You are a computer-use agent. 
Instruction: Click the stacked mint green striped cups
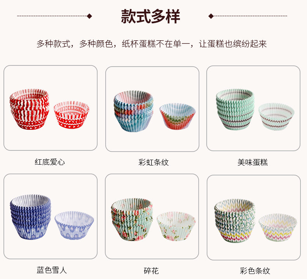pyautogui.click(x=235, y=109)
